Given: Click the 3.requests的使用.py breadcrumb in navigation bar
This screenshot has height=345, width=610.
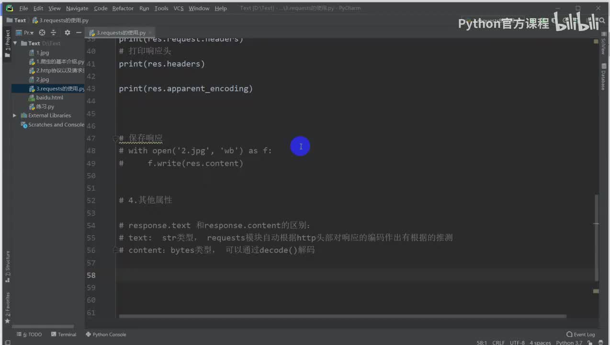Looking at the screenshot, I should coord(60,20).
